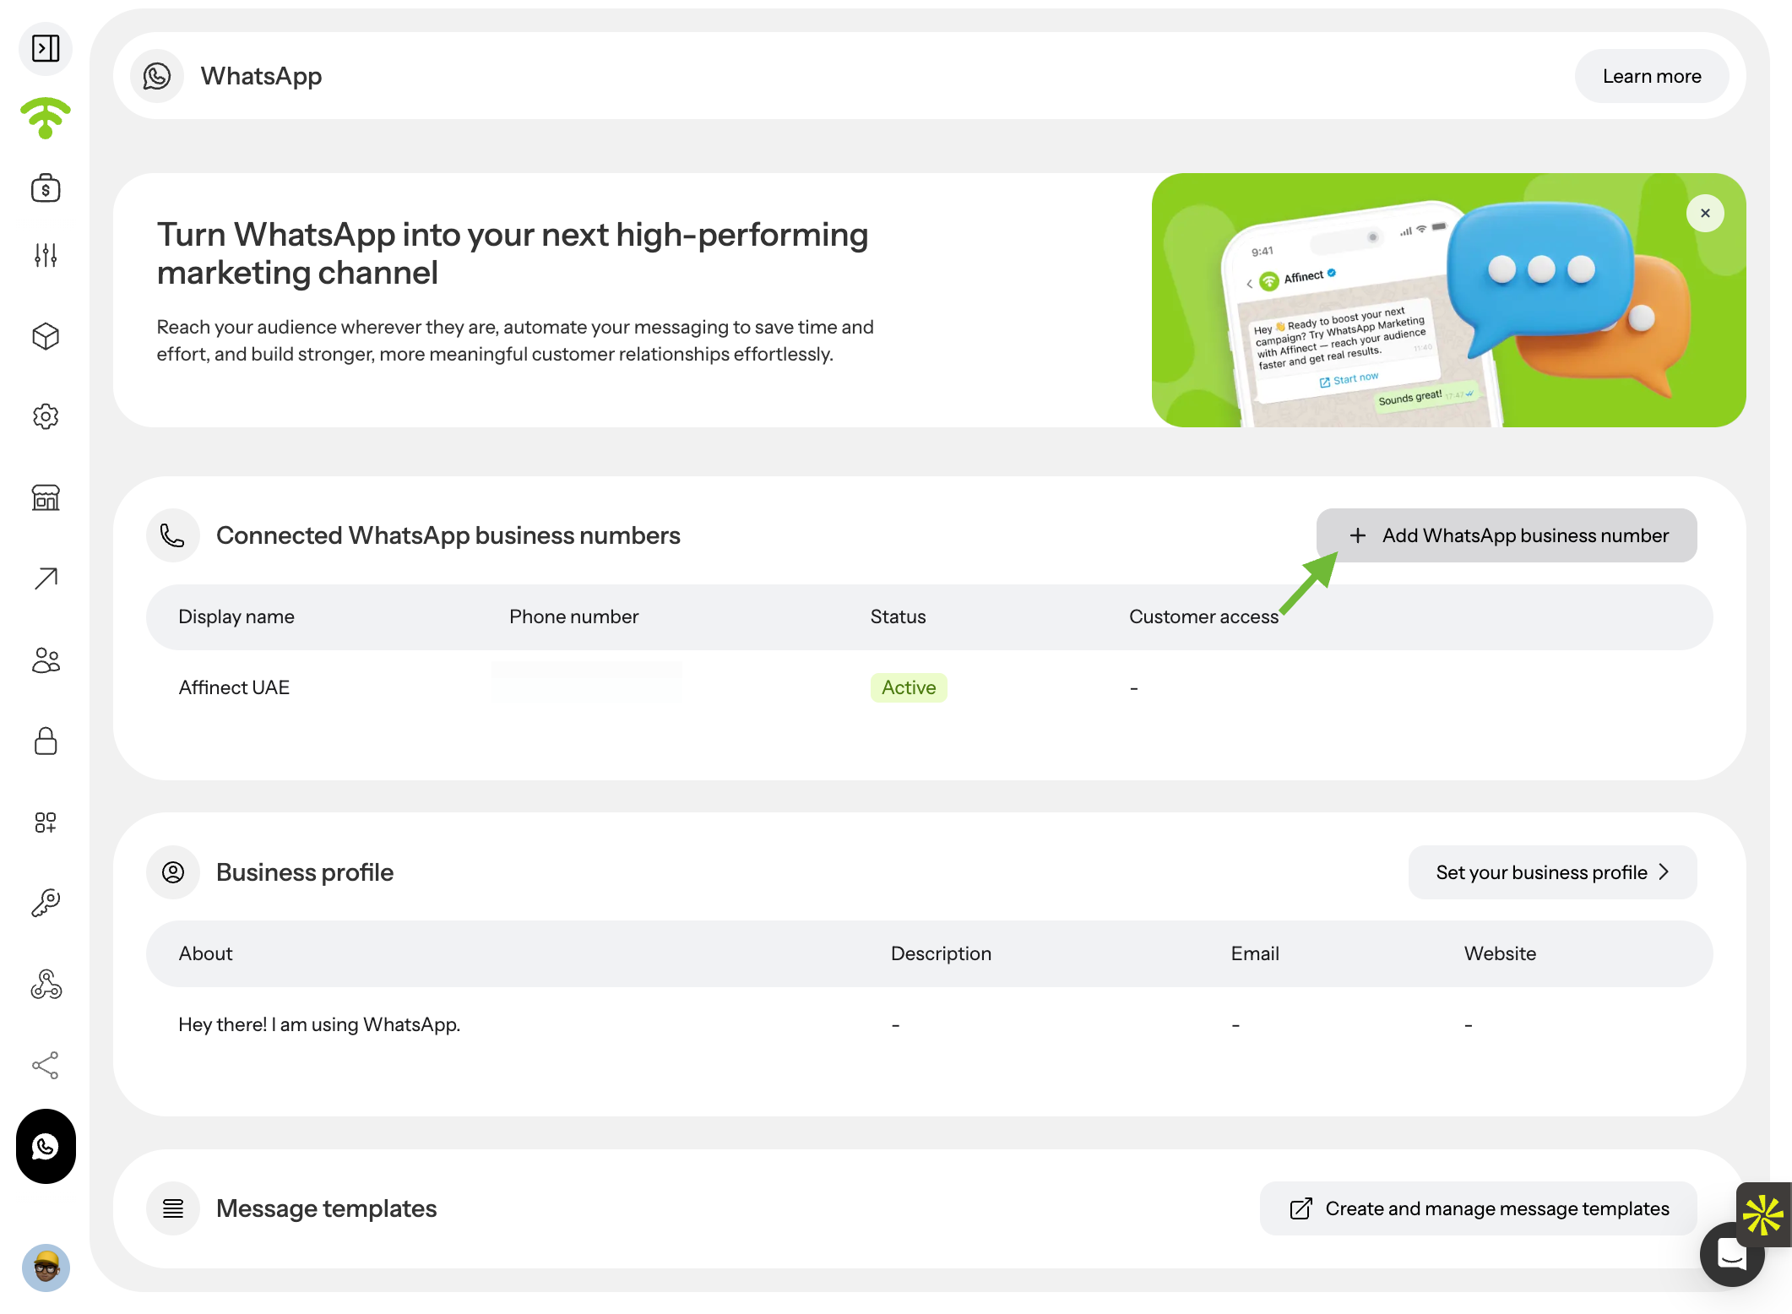The height and width of the screenshot is (1314, 1792).
Task: Open the share nodes icon in sidebar
Action: (x=46, y=1065)
